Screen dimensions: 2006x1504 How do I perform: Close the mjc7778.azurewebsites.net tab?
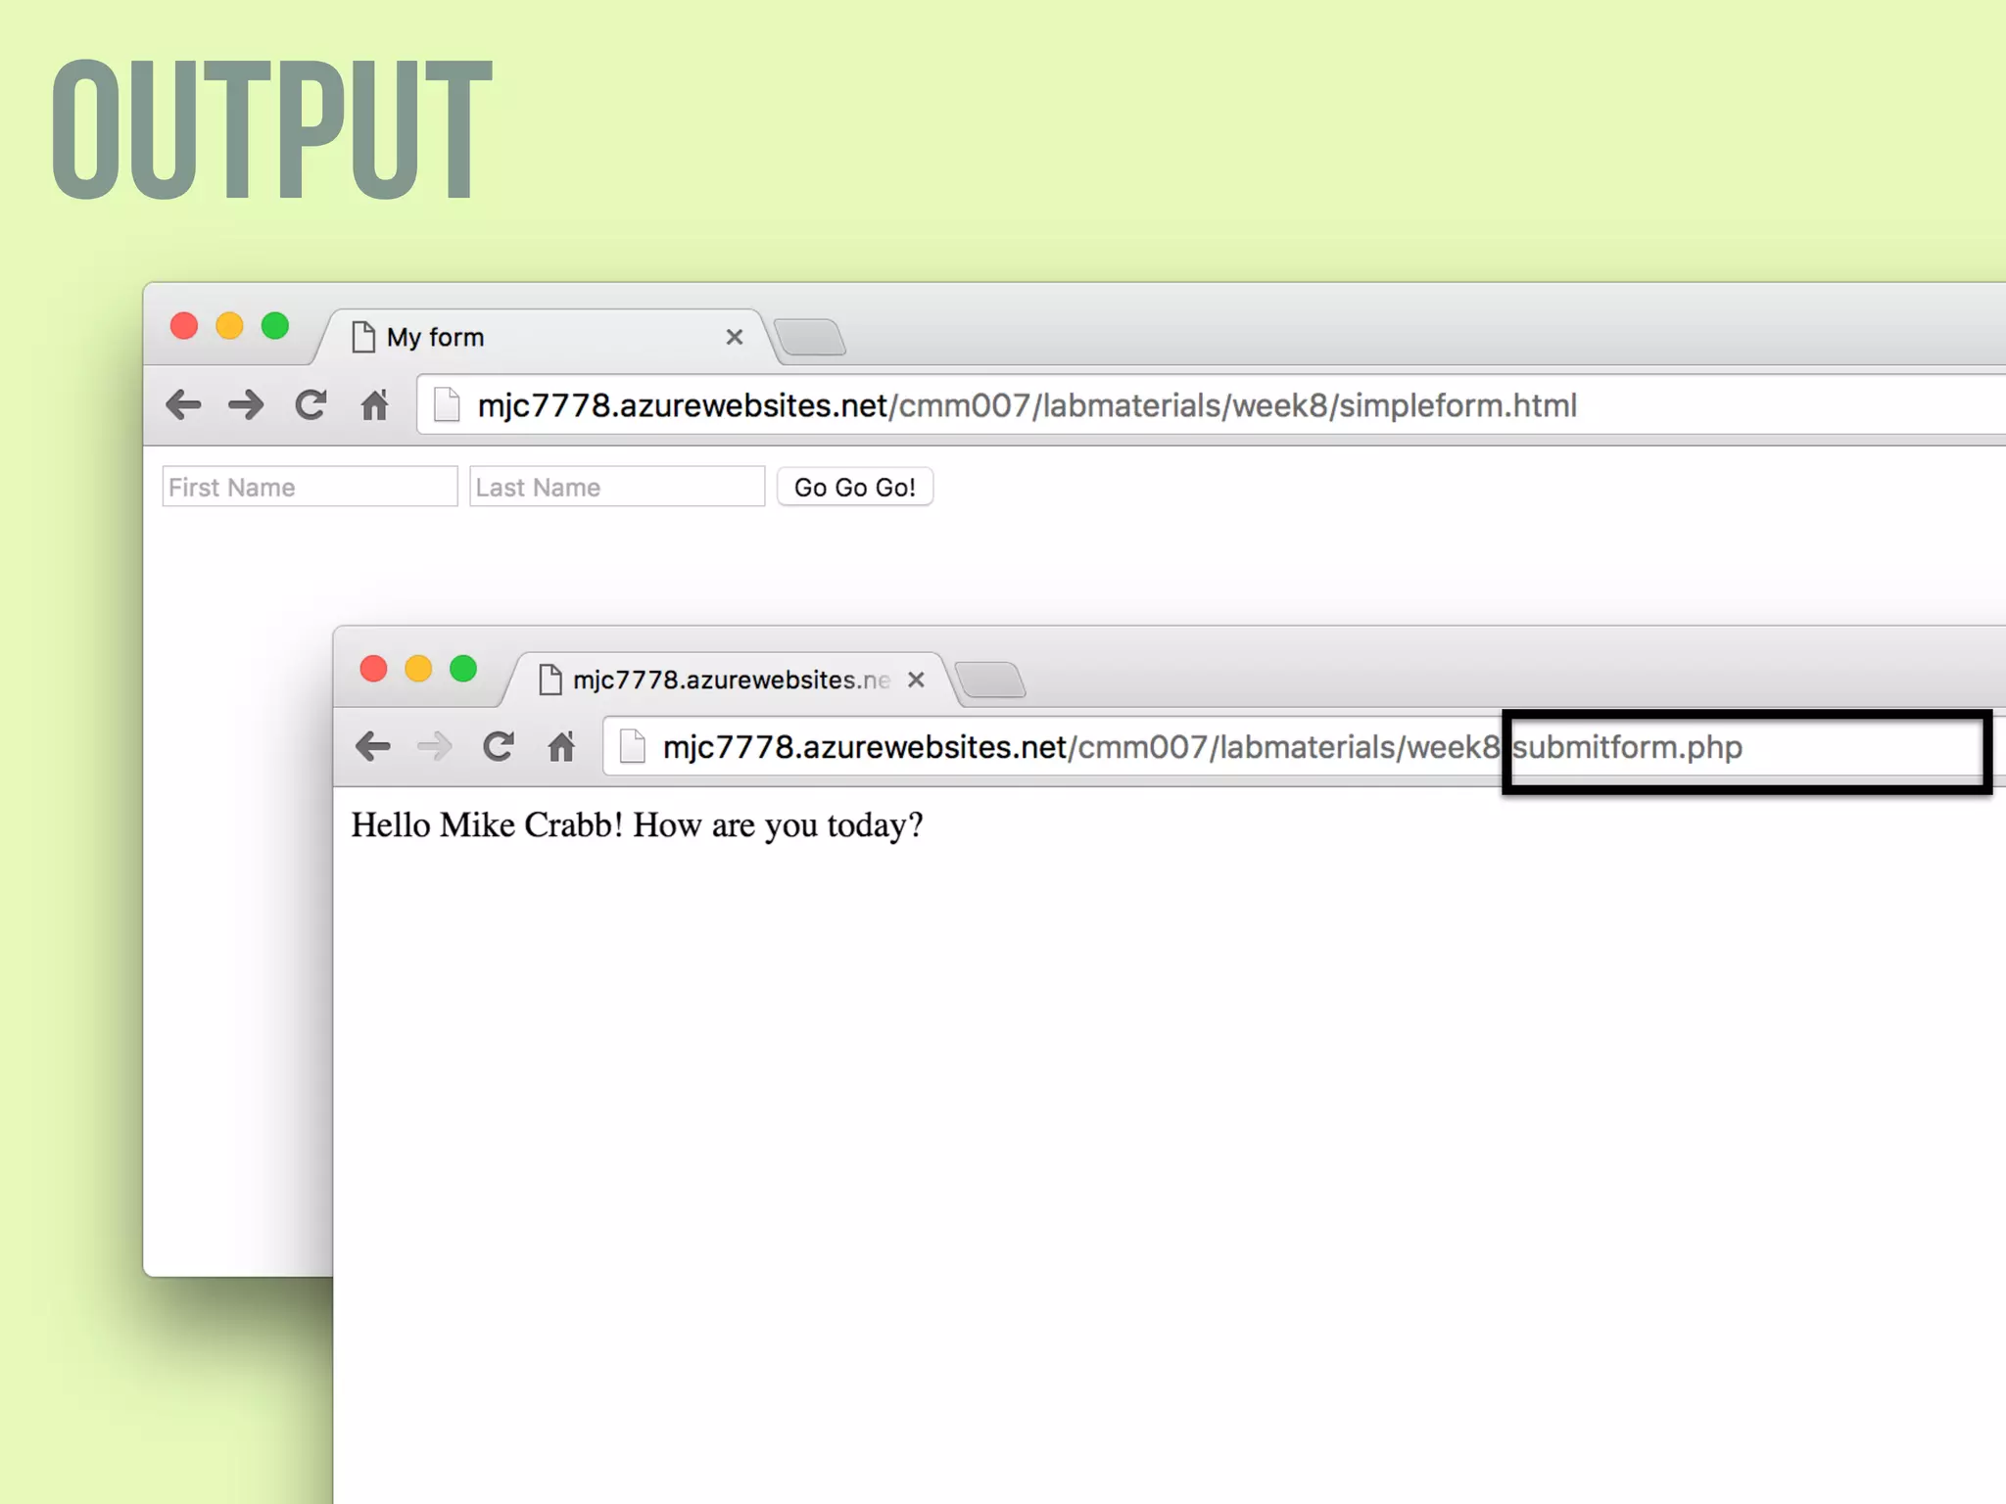(916, 681)
